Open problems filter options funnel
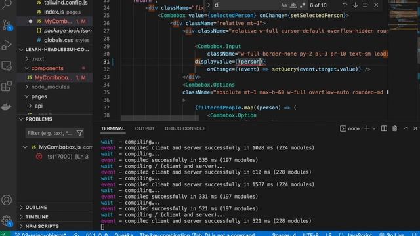The width and height of the screenshot is (420, 236). coord(79,133)
